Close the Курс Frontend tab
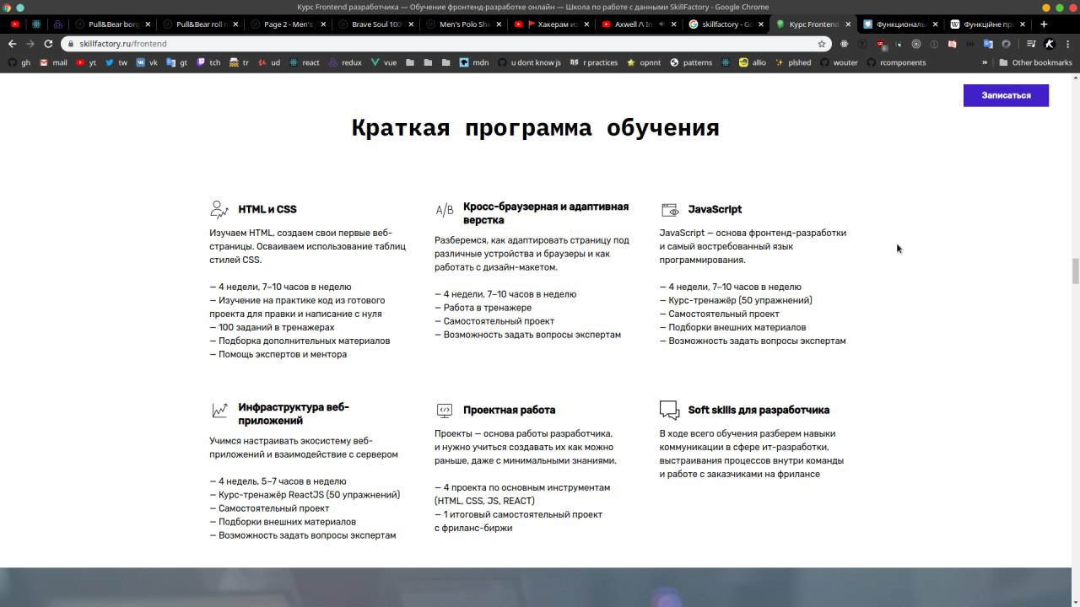 click(x=848, y=24)
